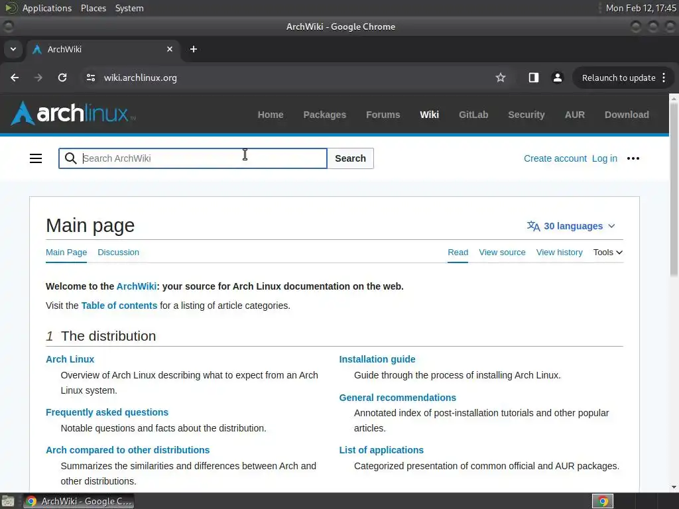
Task: Click show desktop icon in bottom panel
Action: click(8, 501)
